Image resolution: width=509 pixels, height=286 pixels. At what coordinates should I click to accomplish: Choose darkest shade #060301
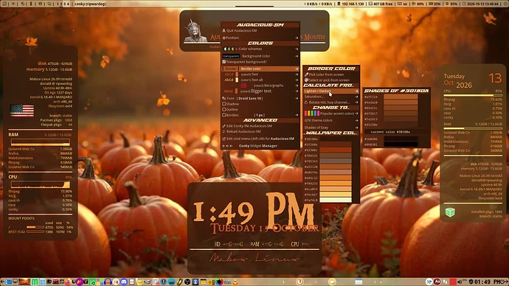tap(401, 144)
